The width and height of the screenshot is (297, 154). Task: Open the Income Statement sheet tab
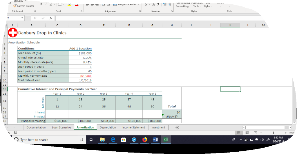point(133,128)
